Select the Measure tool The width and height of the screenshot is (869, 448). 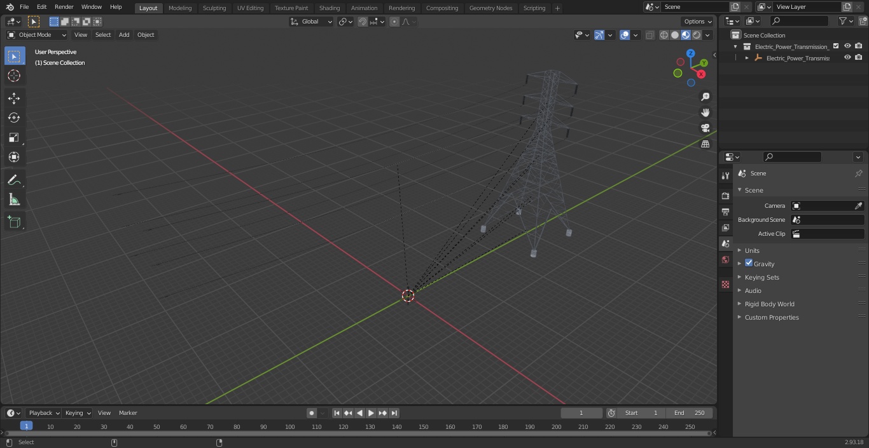[x=14, y=200]
